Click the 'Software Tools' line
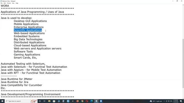Image resolution: width=184 pixels, height=103 pixels. 23,51
